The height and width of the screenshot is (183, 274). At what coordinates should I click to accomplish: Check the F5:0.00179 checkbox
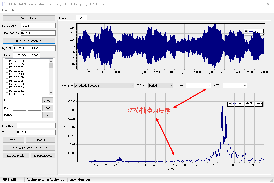pos(7,77)
